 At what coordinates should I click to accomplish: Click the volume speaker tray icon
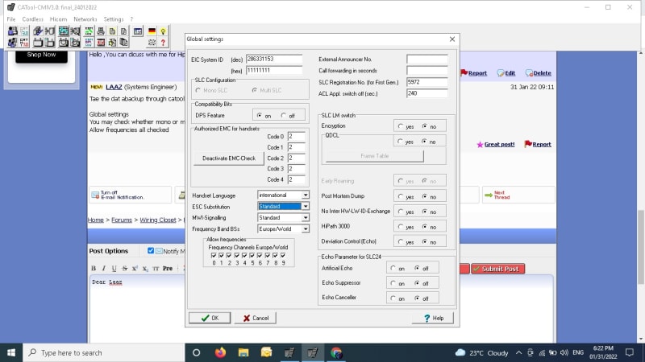[564, 352]
